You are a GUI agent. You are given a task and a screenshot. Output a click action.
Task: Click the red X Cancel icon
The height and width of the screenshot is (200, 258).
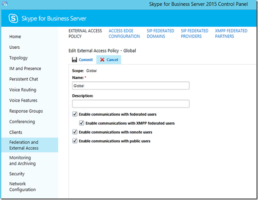[x=102, y=60]
